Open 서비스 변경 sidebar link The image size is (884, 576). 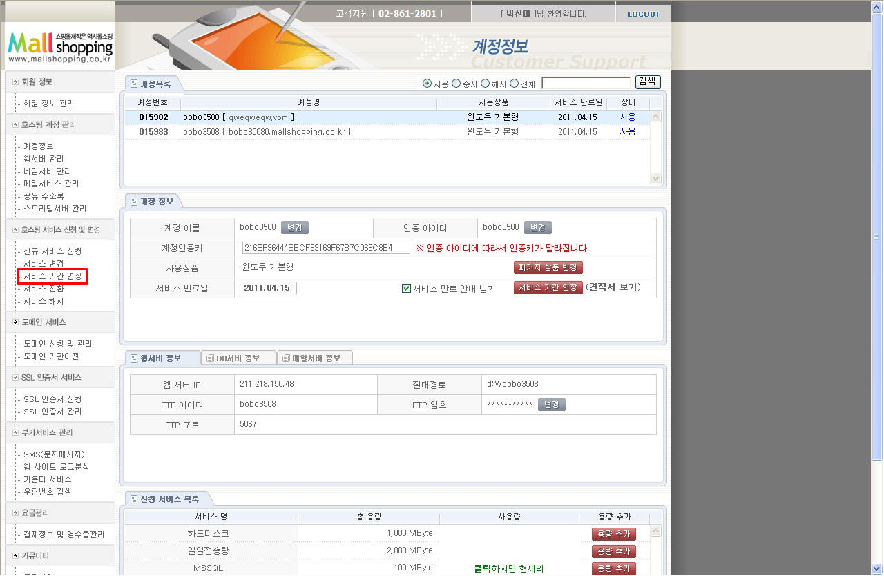tap(44, 264)
